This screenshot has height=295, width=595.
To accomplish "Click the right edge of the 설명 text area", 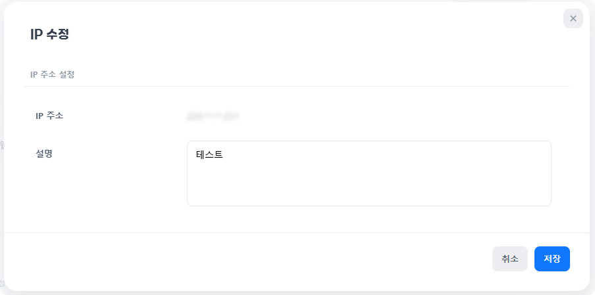I will (550, 173).
